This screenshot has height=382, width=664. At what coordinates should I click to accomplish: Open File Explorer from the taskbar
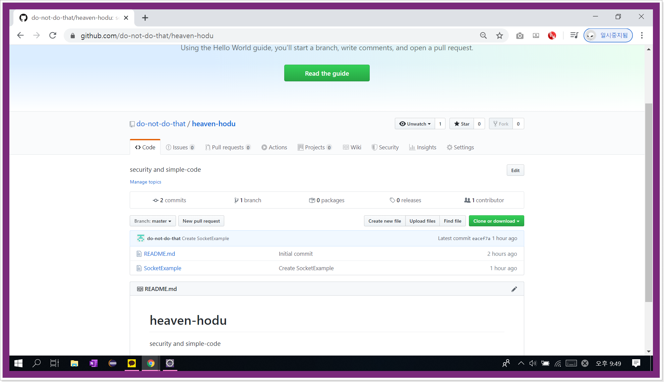[74, 363]
